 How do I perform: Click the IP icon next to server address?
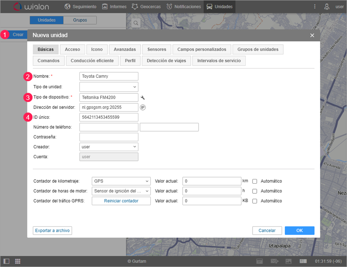143,107
